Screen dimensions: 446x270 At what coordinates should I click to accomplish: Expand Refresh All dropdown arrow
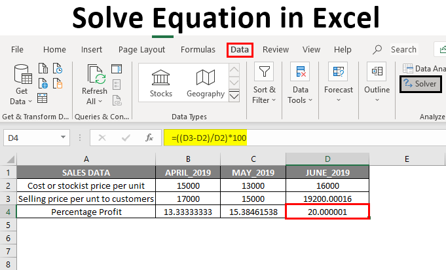tap(100, 102)
